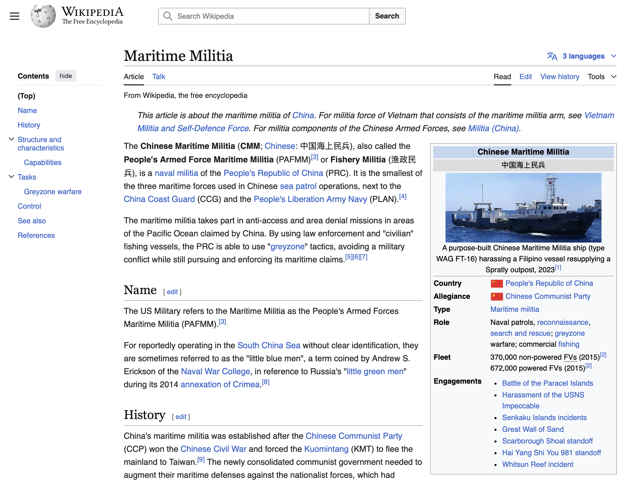Open Whitsun Reef incident link
Image resolution: width=634 pixels, height=482 pixels.
coord(538,465)
